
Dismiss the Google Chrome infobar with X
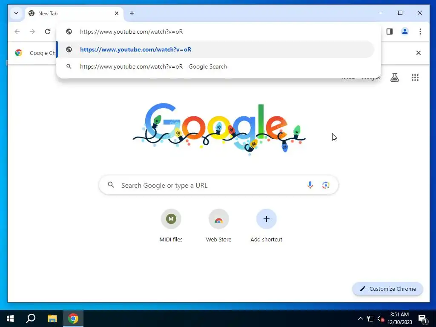click(418, 53)
